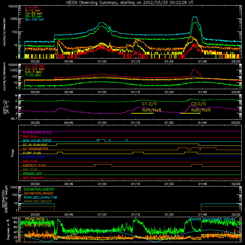Click the NON_SOLAR_EVENT pulse near 01:00
245x245 pixels.
[x=102, y=140]
